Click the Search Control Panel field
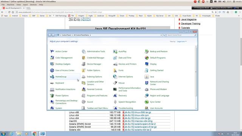Screen dimensions: 242x136 [181, 35]
